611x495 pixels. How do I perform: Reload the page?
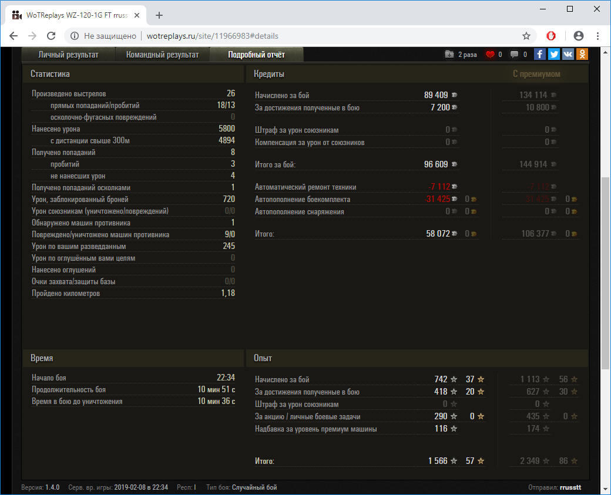pyautogui.click(x=51, y=36)
